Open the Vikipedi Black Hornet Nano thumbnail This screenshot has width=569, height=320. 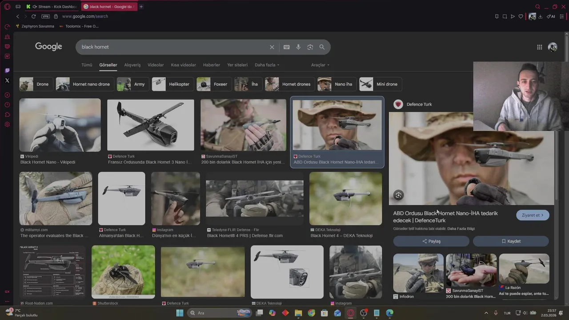pyautogui.click(x=60, y=125)
